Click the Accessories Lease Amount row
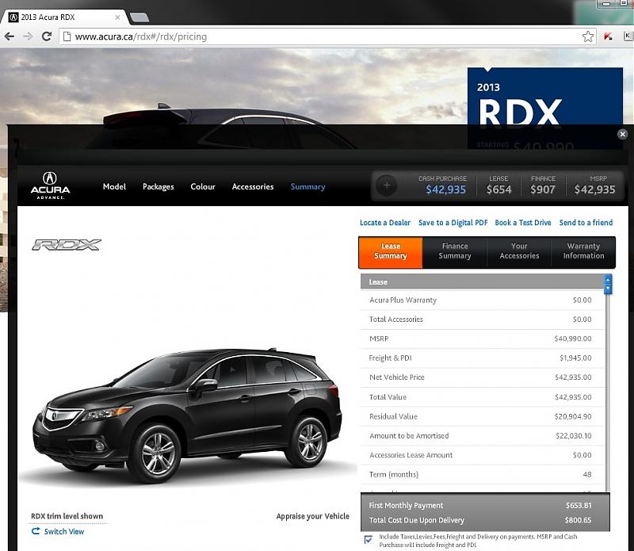 tap(483, 455)
